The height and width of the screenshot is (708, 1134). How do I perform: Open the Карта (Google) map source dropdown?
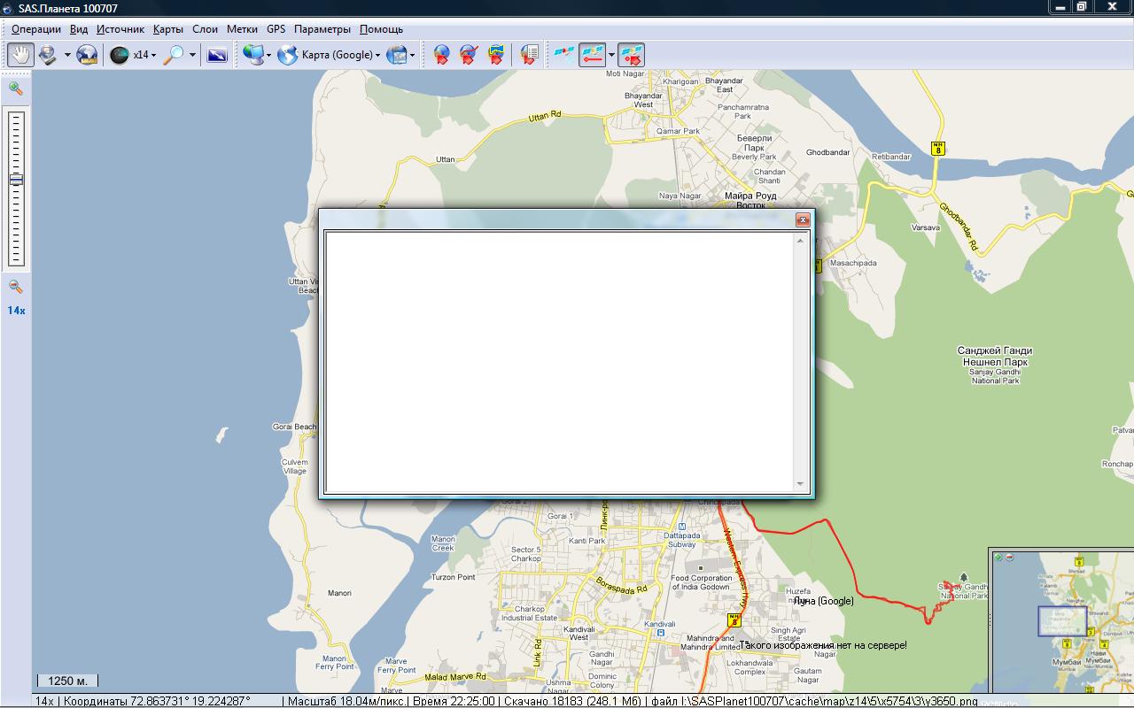[340, 55]
